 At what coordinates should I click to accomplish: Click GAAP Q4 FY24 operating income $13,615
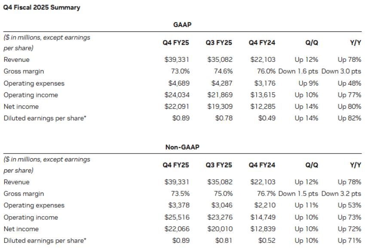[263, 95]
